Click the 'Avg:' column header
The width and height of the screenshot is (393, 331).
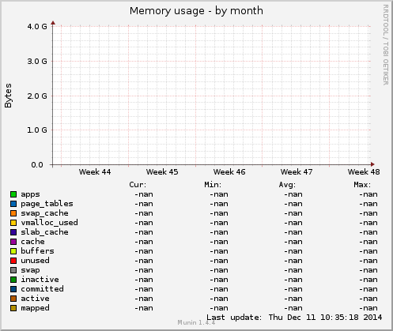click(x=287, y=185)
